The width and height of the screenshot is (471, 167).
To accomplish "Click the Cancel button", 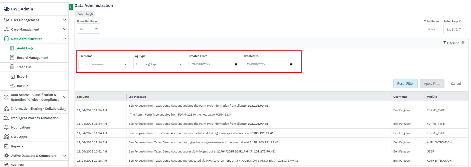I will coord(455,83).
